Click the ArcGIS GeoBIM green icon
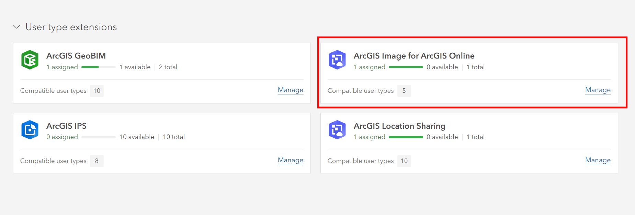Viewport: 635px width, 215px height. tap(30, 60)
